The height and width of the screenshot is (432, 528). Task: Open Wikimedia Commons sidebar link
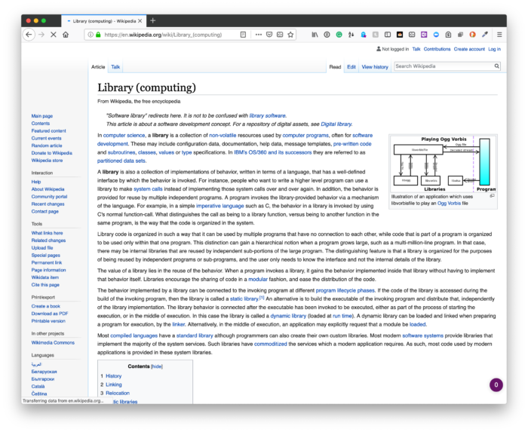click(x=53, y=343)
